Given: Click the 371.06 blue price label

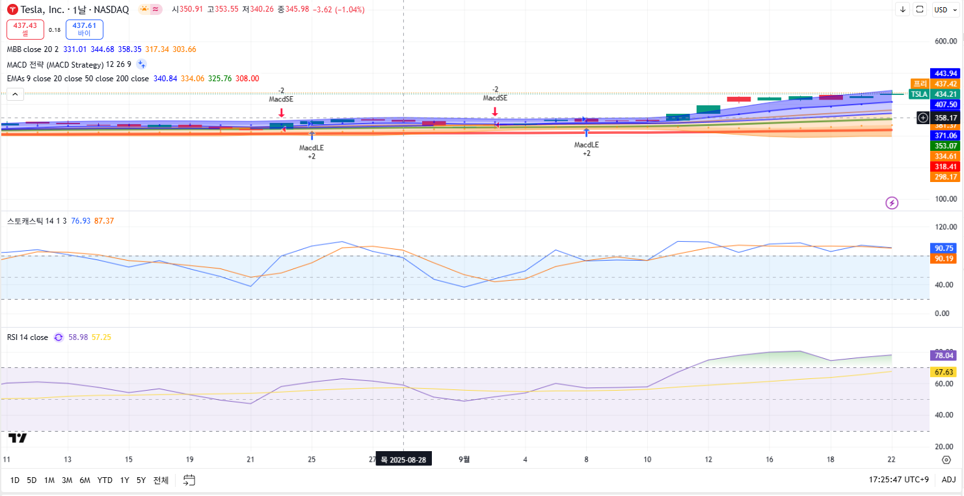Looking at the screenshot, I should [945, 135].
